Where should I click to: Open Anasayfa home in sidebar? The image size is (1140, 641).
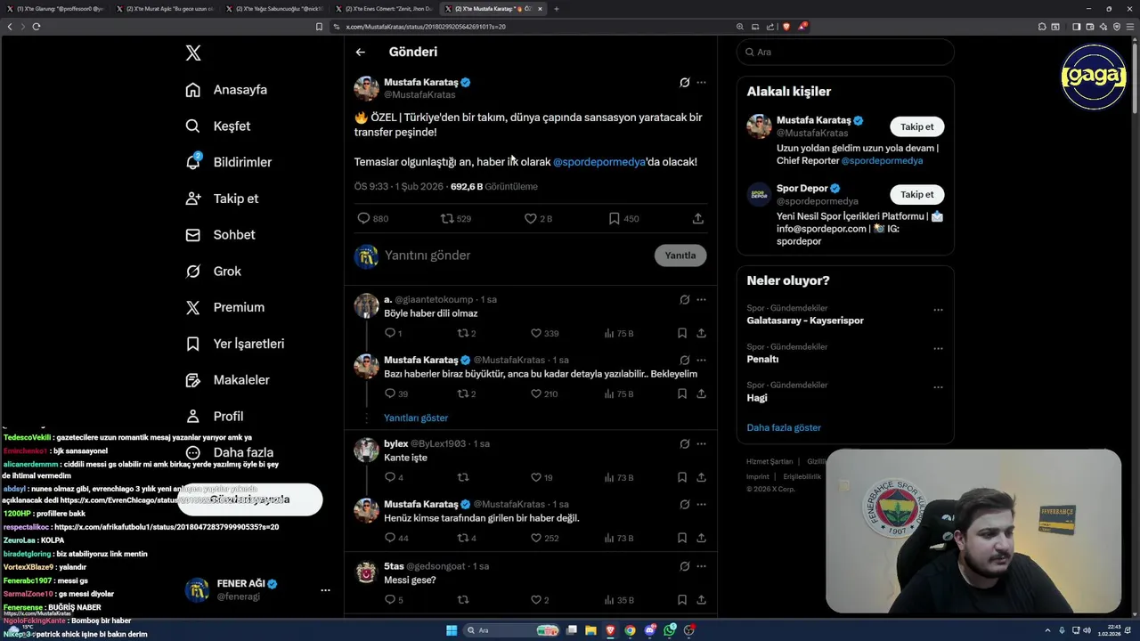click(x=226, y=90)
